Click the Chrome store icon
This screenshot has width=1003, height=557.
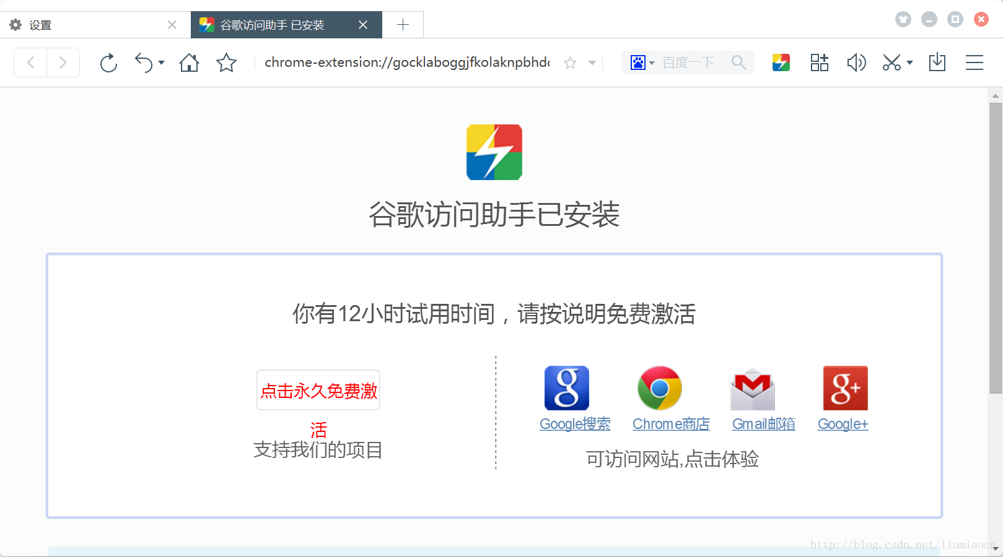(660, 388)
